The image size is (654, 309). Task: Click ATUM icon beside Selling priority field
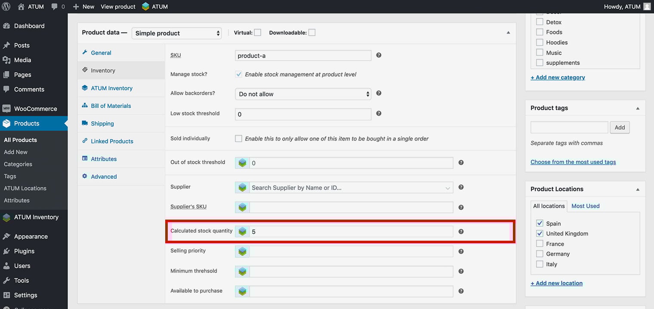(x=242, y=251)
